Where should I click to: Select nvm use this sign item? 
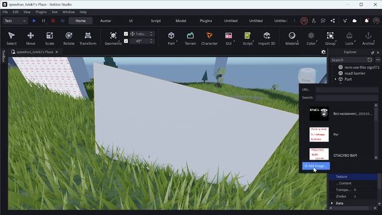[x=359, y=67]
